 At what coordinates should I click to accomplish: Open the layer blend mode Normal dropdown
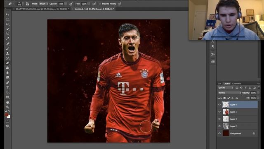point(229,93)
